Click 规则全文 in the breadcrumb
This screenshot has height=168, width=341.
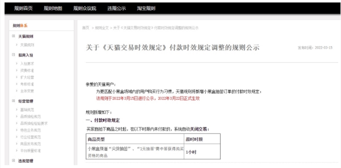[102, 28]
